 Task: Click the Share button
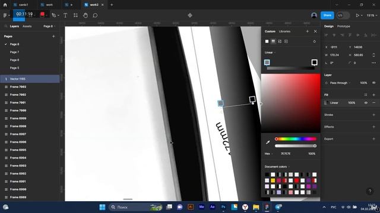point(327,15)
